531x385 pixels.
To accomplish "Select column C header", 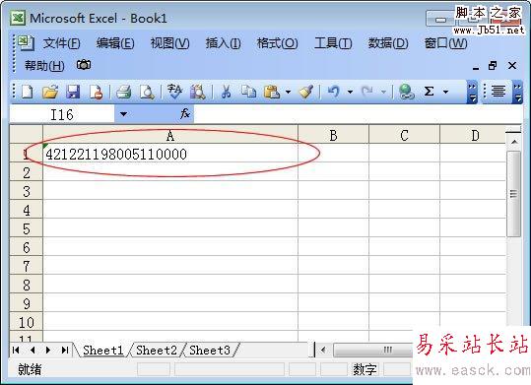I will click(x=404, y=135).
